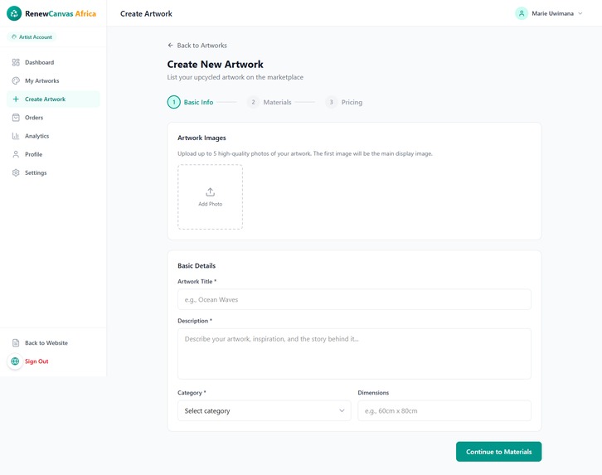Open Dashboard in the sidebar

tap(53, 62)
